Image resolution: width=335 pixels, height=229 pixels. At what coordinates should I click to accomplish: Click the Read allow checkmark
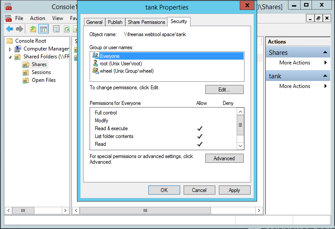click(200, 144)
